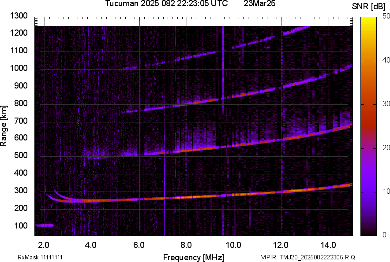Click the frequency tick label "6.0"
The width and height of the screenshot is (390, 262).
tap(139, 245)
